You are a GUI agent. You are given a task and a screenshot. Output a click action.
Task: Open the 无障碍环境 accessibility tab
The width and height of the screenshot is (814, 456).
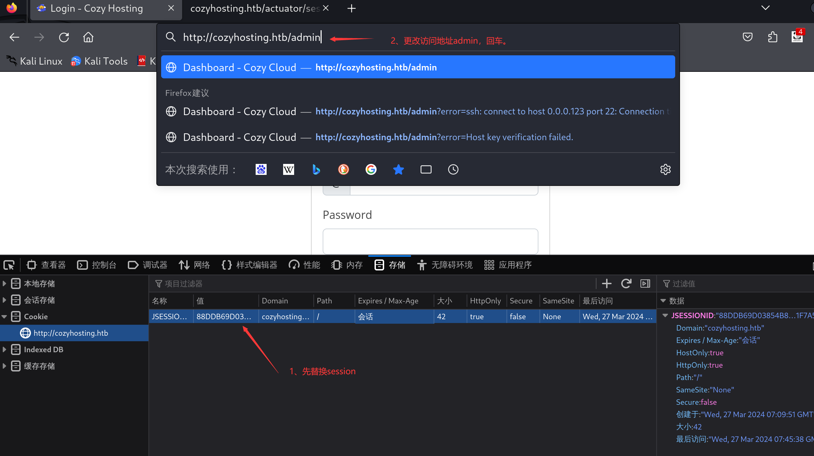tap(445, 265)
